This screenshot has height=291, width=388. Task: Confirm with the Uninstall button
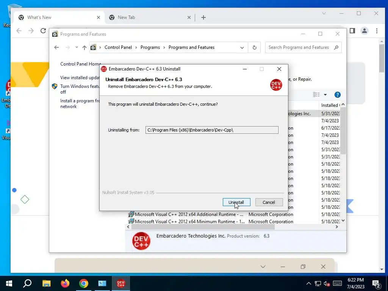pyautogui.click(x=236, y=202)
